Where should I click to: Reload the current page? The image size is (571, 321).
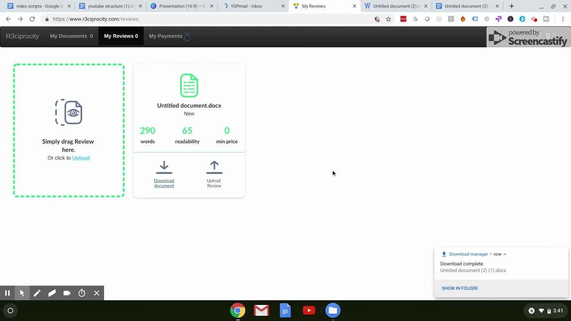tap(32, 19)
